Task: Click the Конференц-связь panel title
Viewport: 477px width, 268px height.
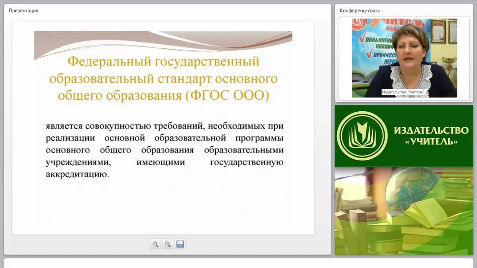Action: [360, 10]
